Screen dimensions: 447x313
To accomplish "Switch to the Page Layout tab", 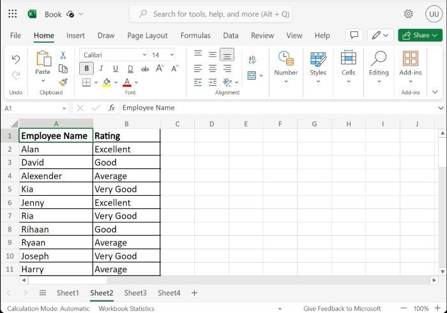I will point(148,36).
